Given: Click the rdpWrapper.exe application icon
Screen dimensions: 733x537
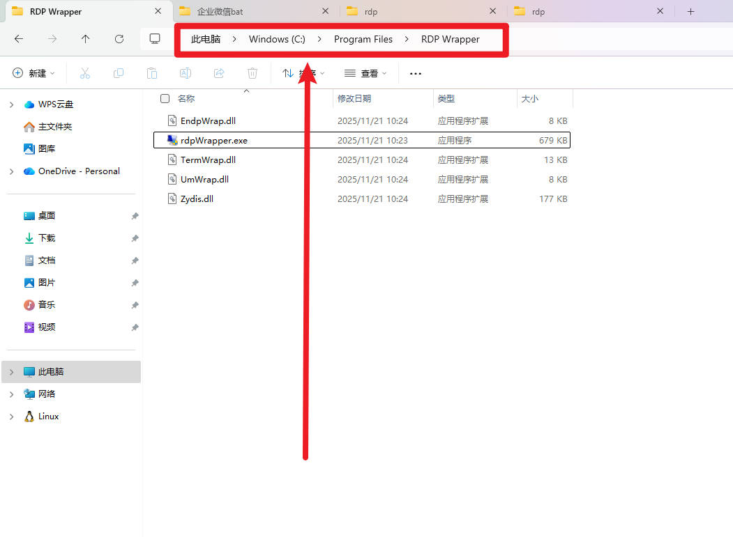Looking at the screenshot, I should click(172, 140).
